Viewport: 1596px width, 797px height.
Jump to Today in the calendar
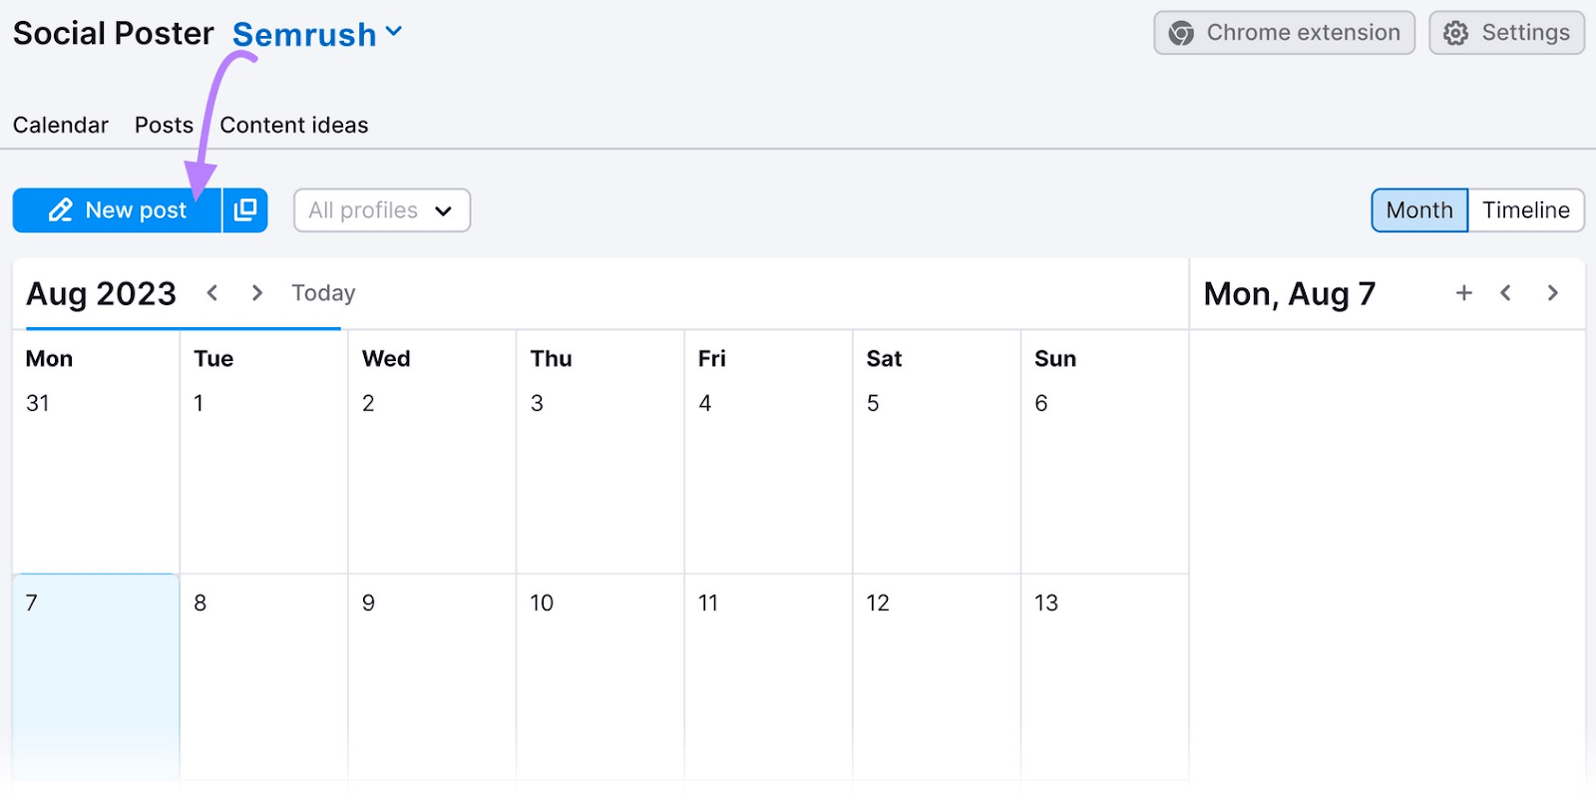tap(322, 292)
